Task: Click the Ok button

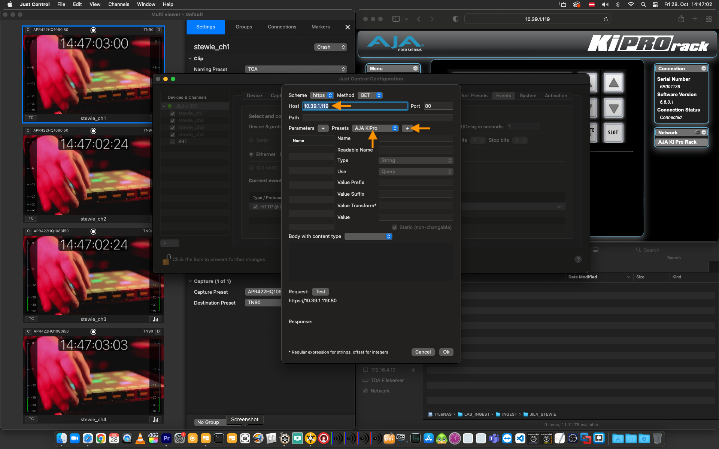Action: [446, 352]
